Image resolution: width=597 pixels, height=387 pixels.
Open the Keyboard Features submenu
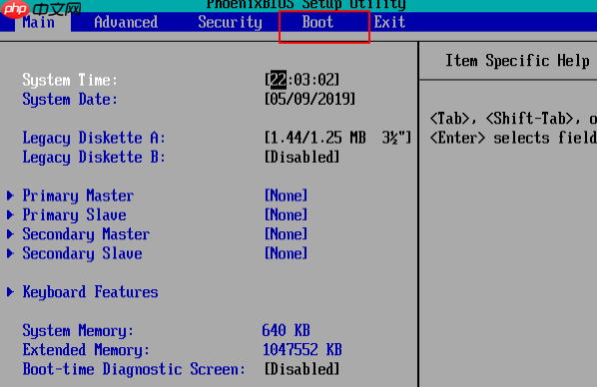point(90,292)
